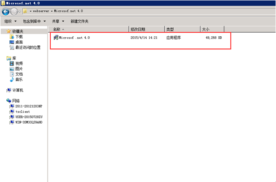Open 最近访问的位置 (Recent places)
This screenshot has height=182, width=276.
pos(27,47)
